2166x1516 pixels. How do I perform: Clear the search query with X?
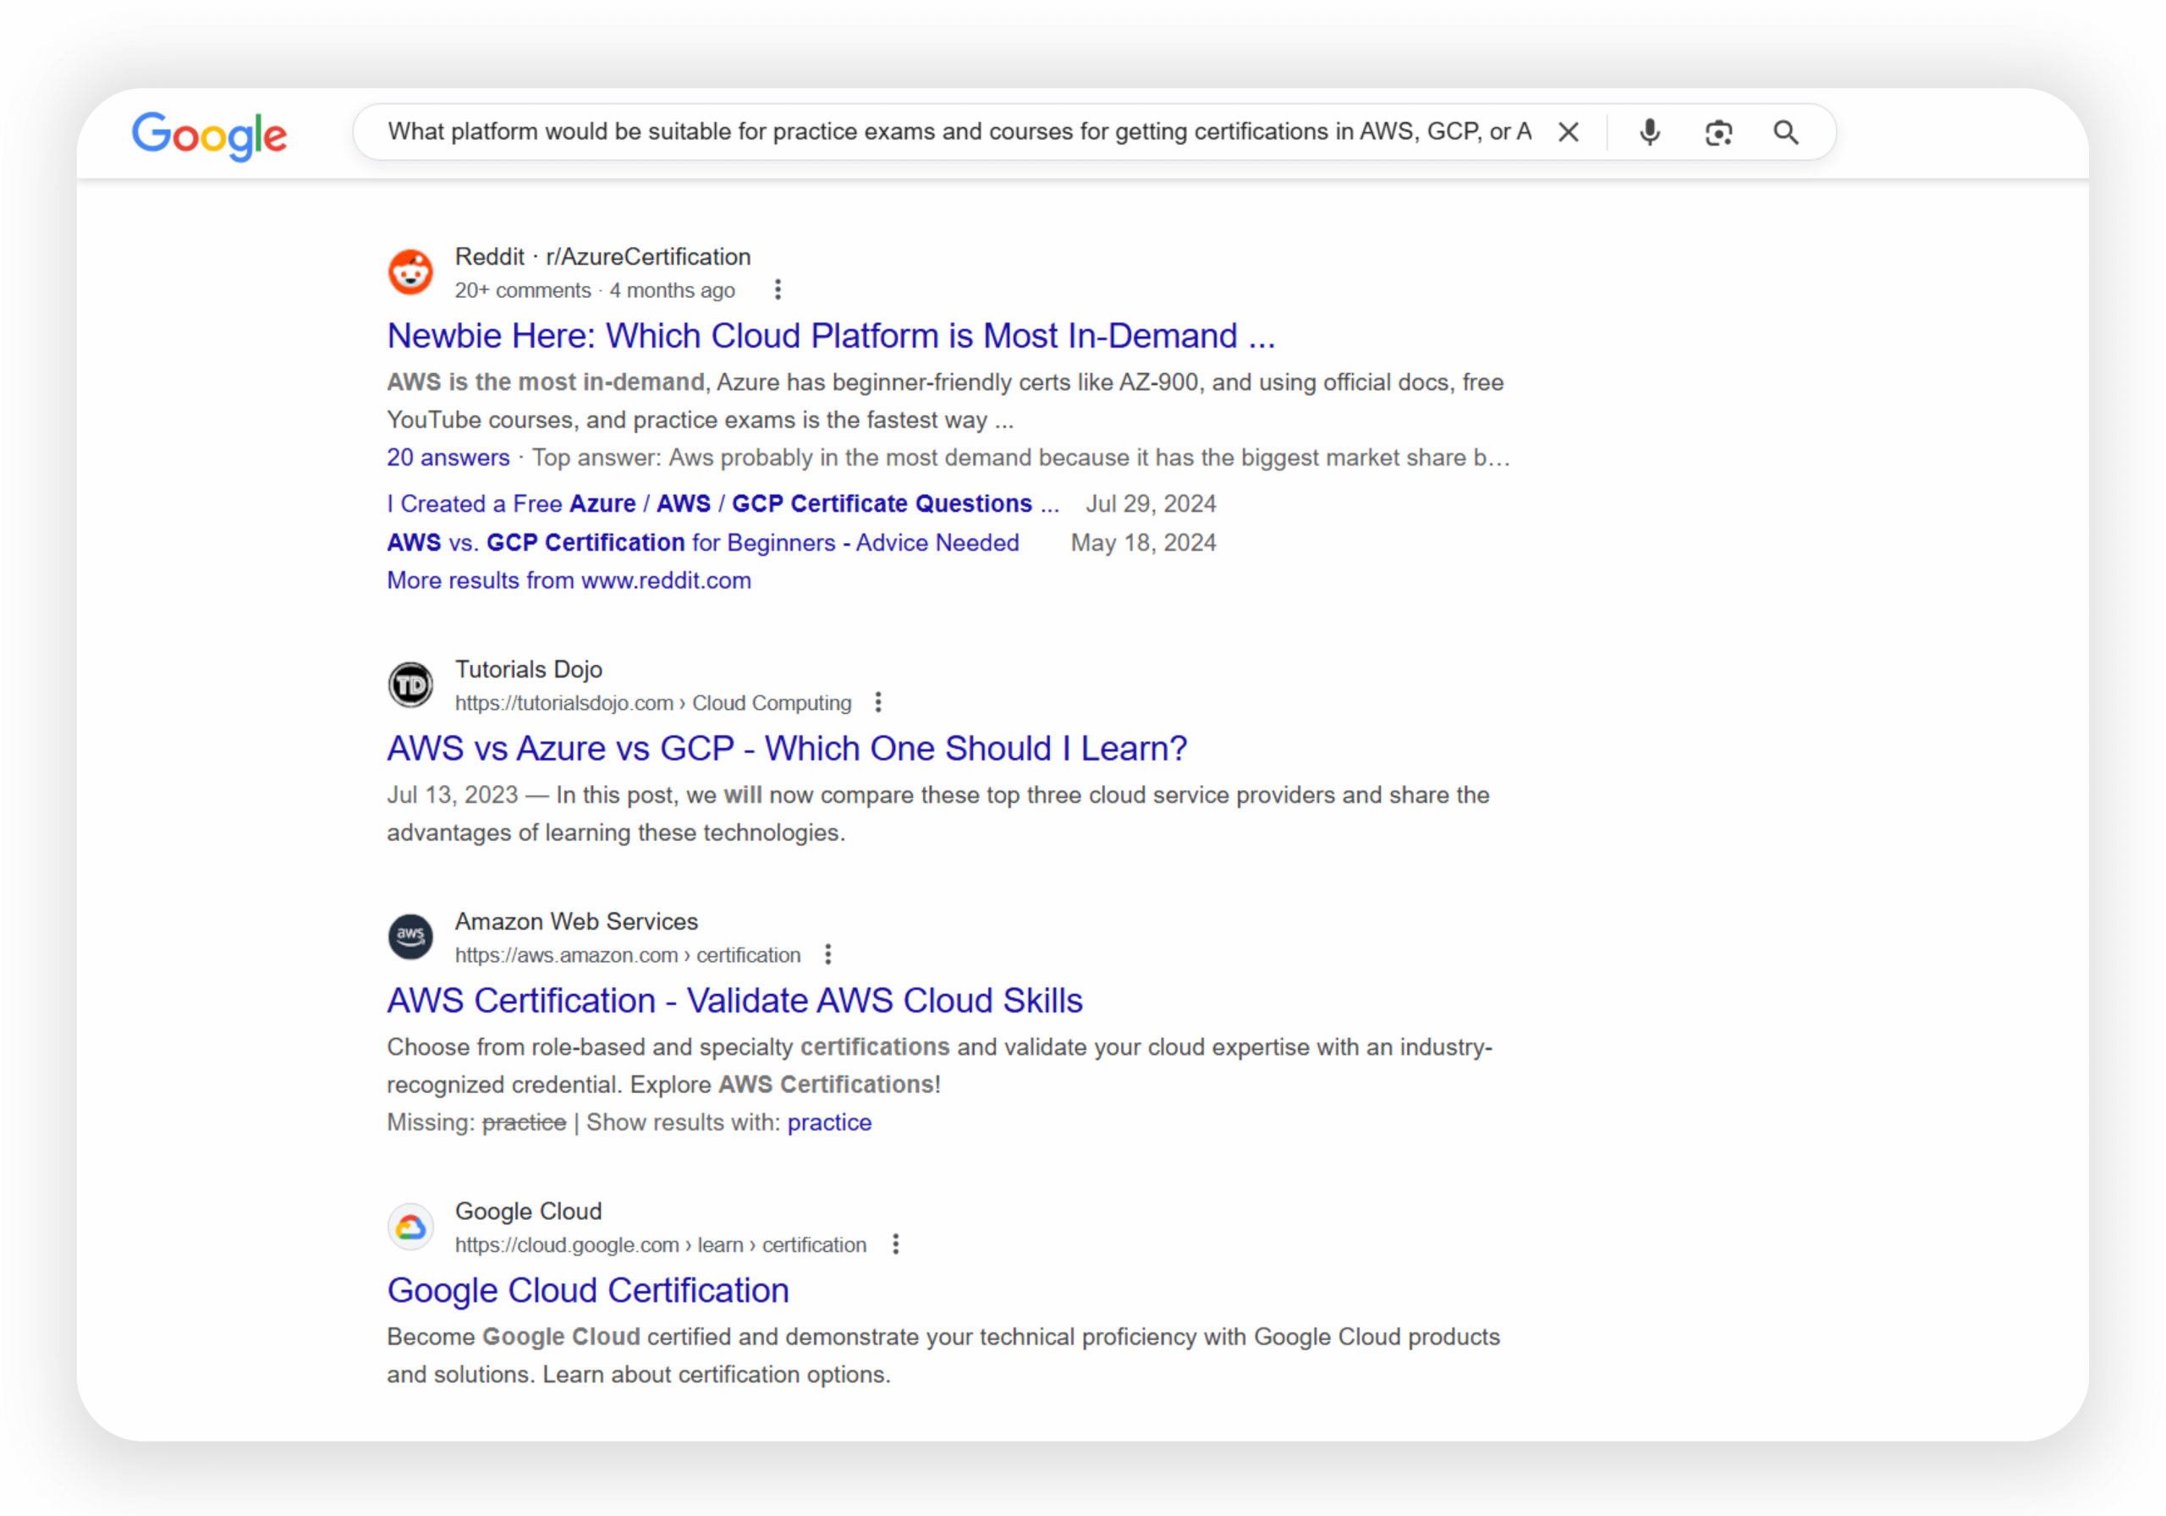click(1568, 132)
